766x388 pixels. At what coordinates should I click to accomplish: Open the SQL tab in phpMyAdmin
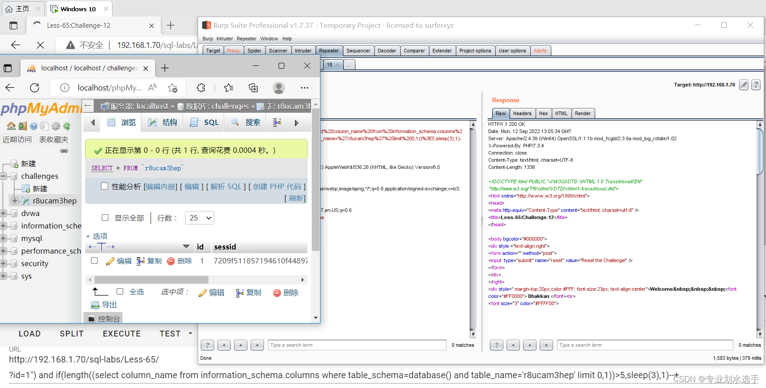(204, 122)
